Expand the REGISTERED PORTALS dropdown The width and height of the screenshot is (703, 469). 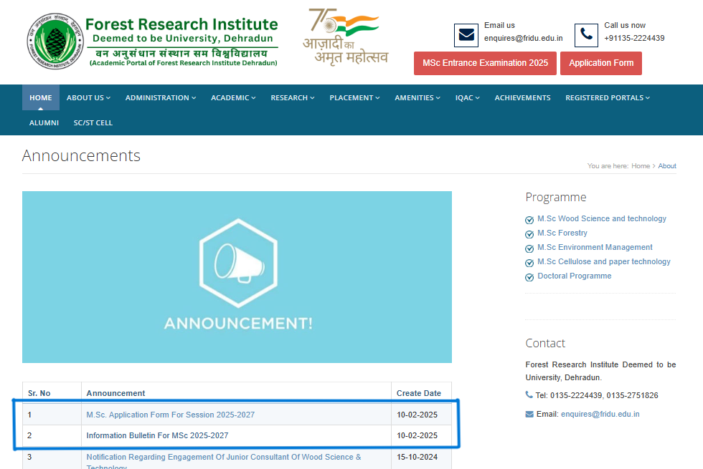[607, 97]
